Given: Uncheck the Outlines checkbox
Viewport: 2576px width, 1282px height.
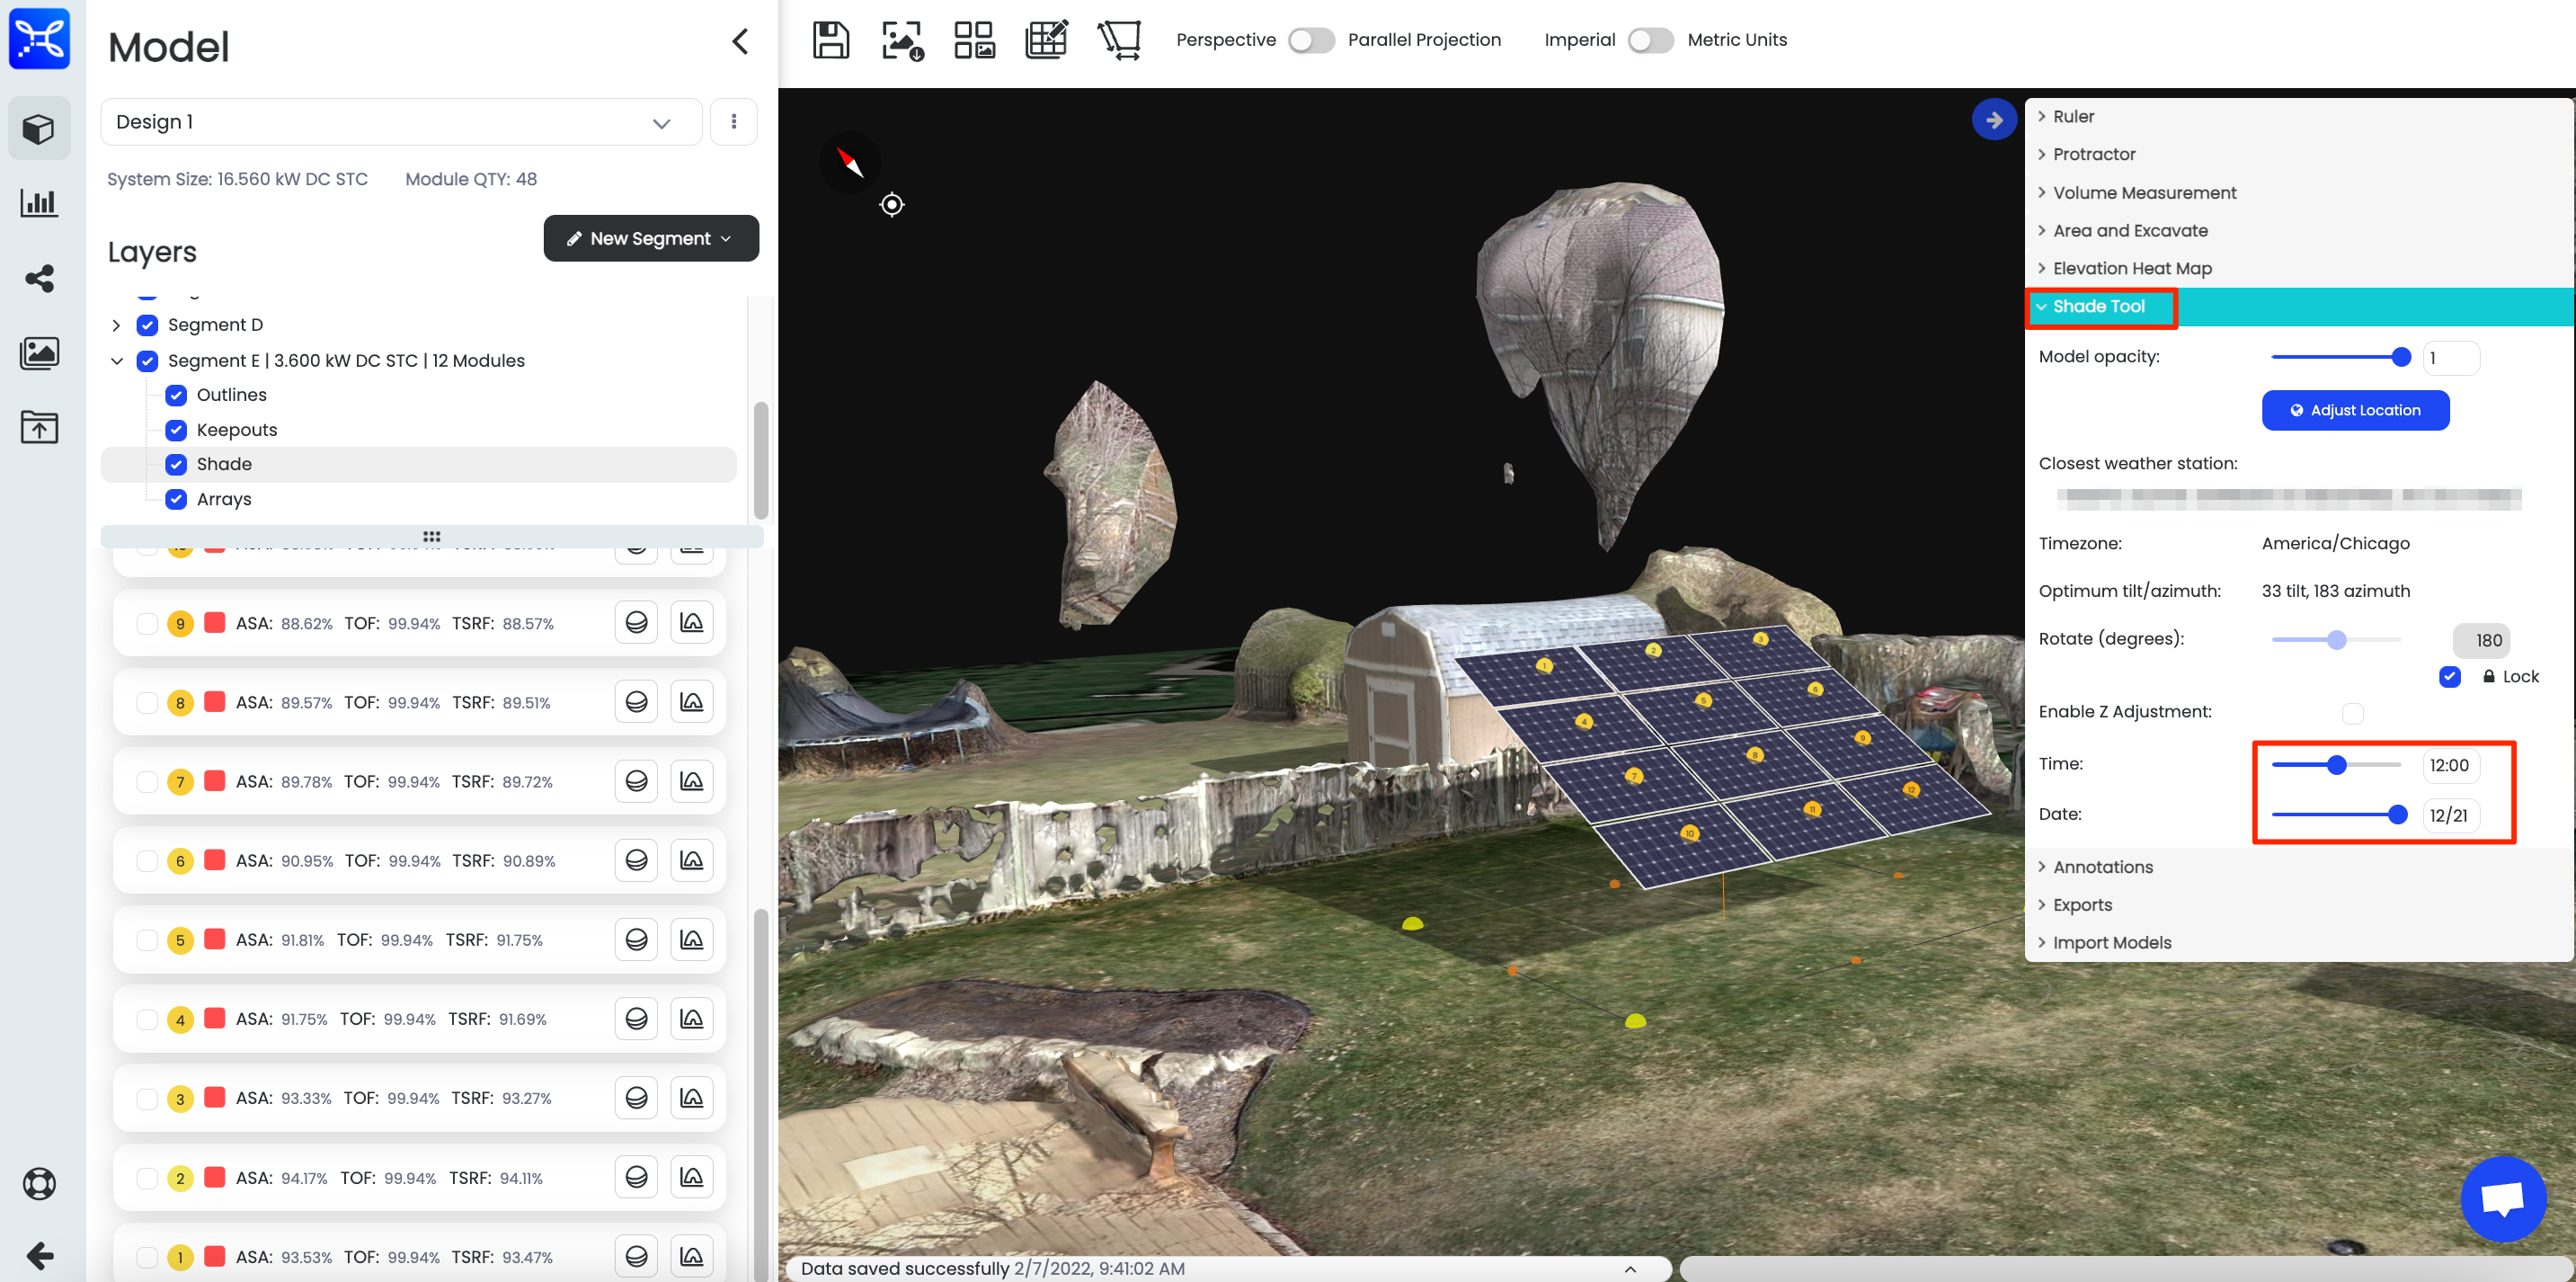Looking at the screenshot, I should pos(176,395).
